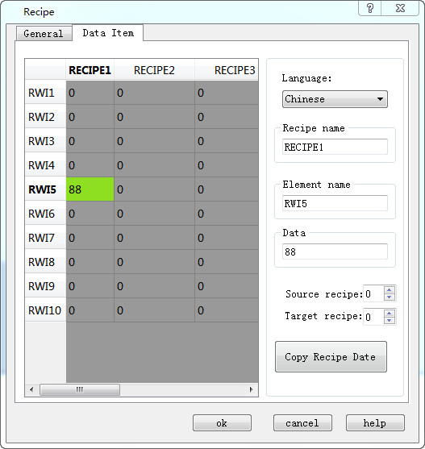
Task: Select the RWI8 cell under RECIPE3
Action: tap(227, 262)
